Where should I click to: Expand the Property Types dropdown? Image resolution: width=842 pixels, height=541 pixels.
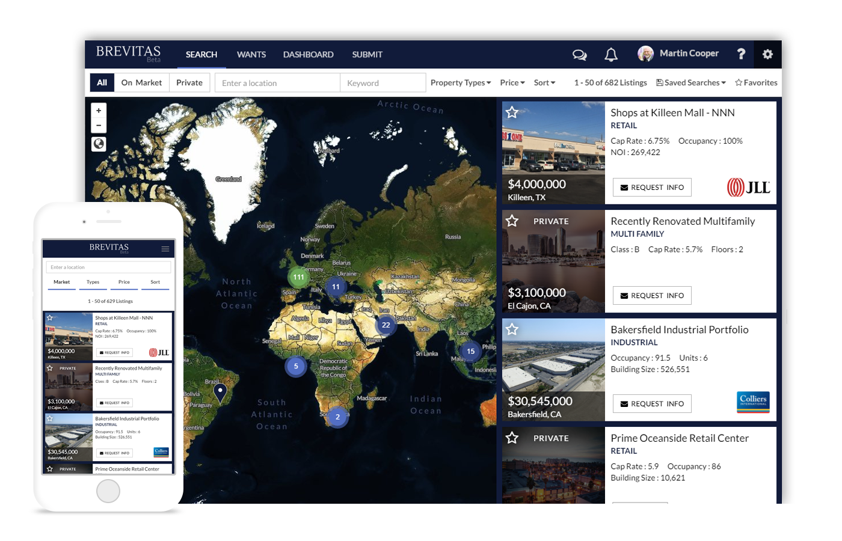[x=461, y=82]
